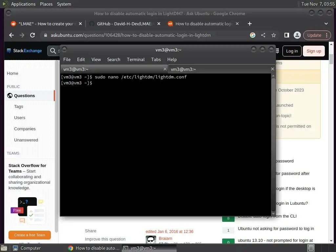The height and width of the screenshot is (252, 336).
Task: Bookmark this page with the star
Action: pyautogui.click(x=274, y=35)
